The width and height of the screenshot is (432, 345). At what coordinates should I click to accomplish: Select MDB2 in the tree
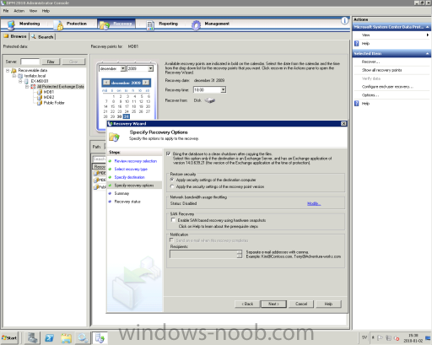coord(49,97)
